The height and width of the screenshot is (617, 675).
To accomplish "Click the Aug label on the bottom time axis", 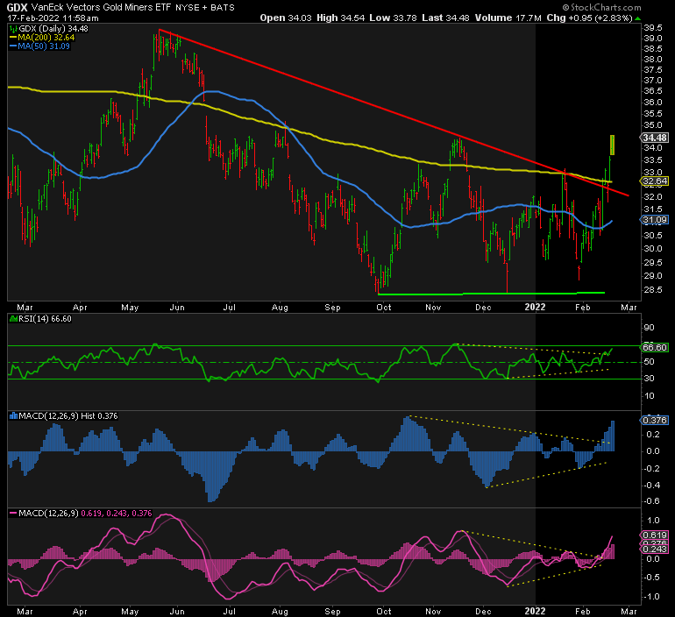I will tap(280, 612).
